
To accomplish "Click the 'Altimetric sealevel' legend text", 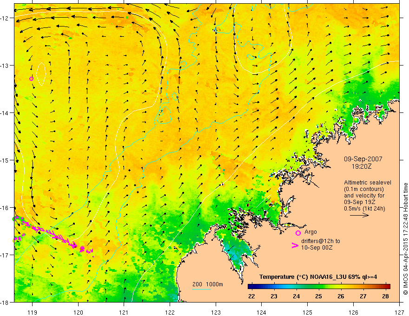I will pyautogui.click(x=368, y=183).
